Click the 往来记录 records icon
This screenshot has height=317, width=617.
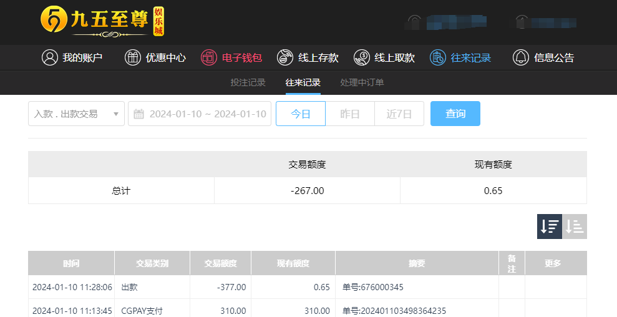click(x=438, y=57)
